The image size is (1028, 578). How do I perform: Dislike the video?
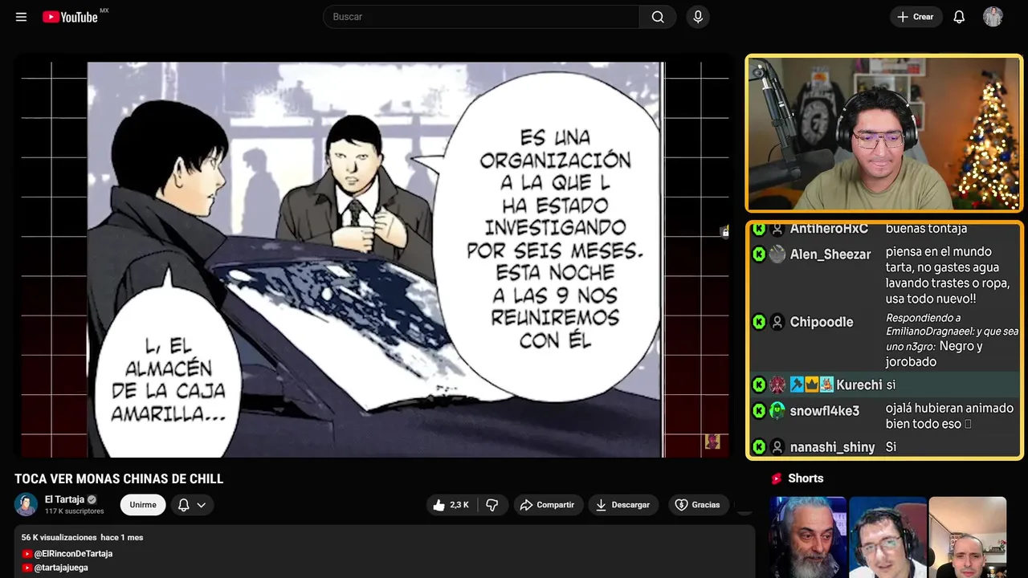(x=492, y=505)
